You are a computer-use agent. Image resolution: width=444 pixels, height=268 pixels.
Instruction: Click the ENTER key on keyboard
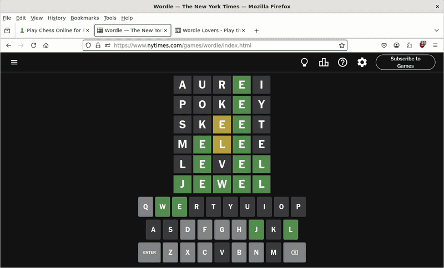point(149,252)
